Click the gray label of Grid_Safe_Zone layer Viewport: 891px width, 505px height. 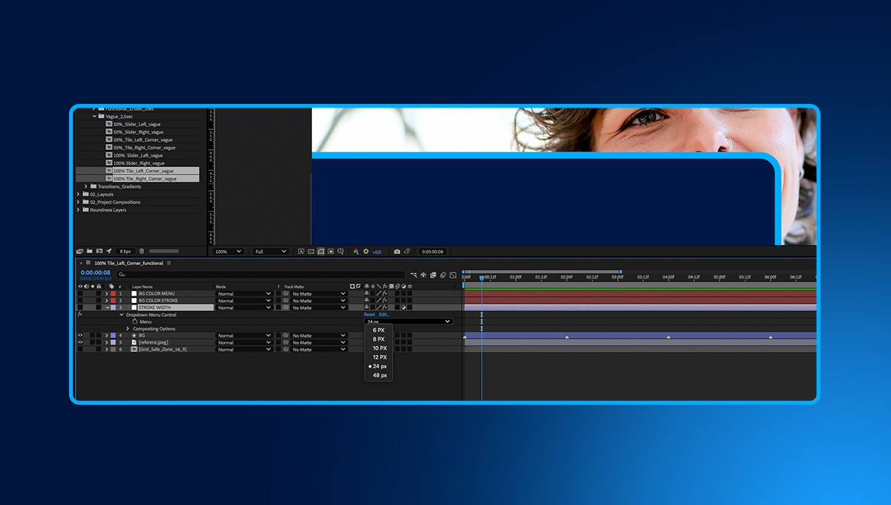(113, 349)
